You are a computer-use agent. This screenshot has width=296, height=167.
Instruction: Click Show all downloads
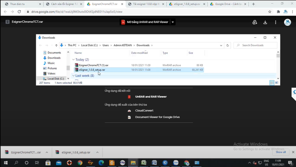coord(281,152)
